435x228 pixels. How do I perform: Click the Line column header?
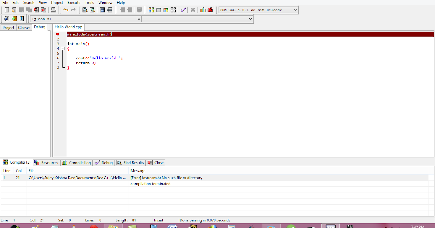[x=7, y=171]
